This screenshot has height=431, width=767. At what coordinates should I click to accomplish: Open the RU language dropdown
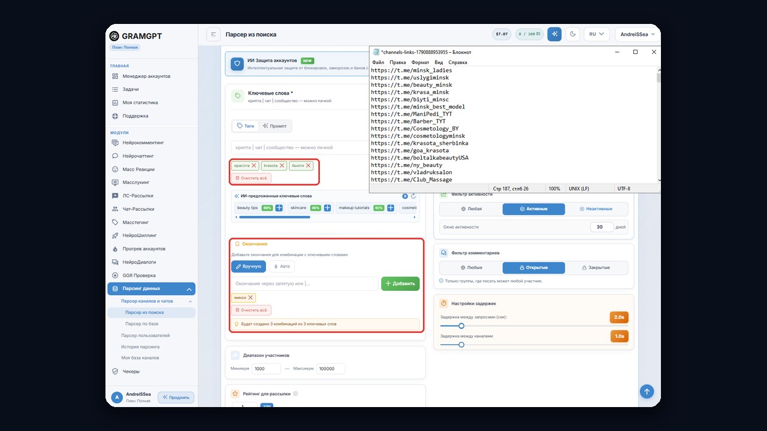(597, 34)
